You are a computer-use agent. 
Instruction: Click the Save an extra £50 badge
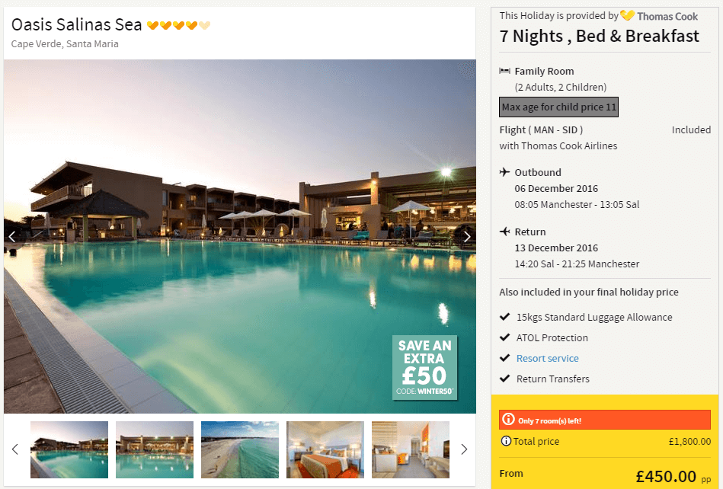424,367
